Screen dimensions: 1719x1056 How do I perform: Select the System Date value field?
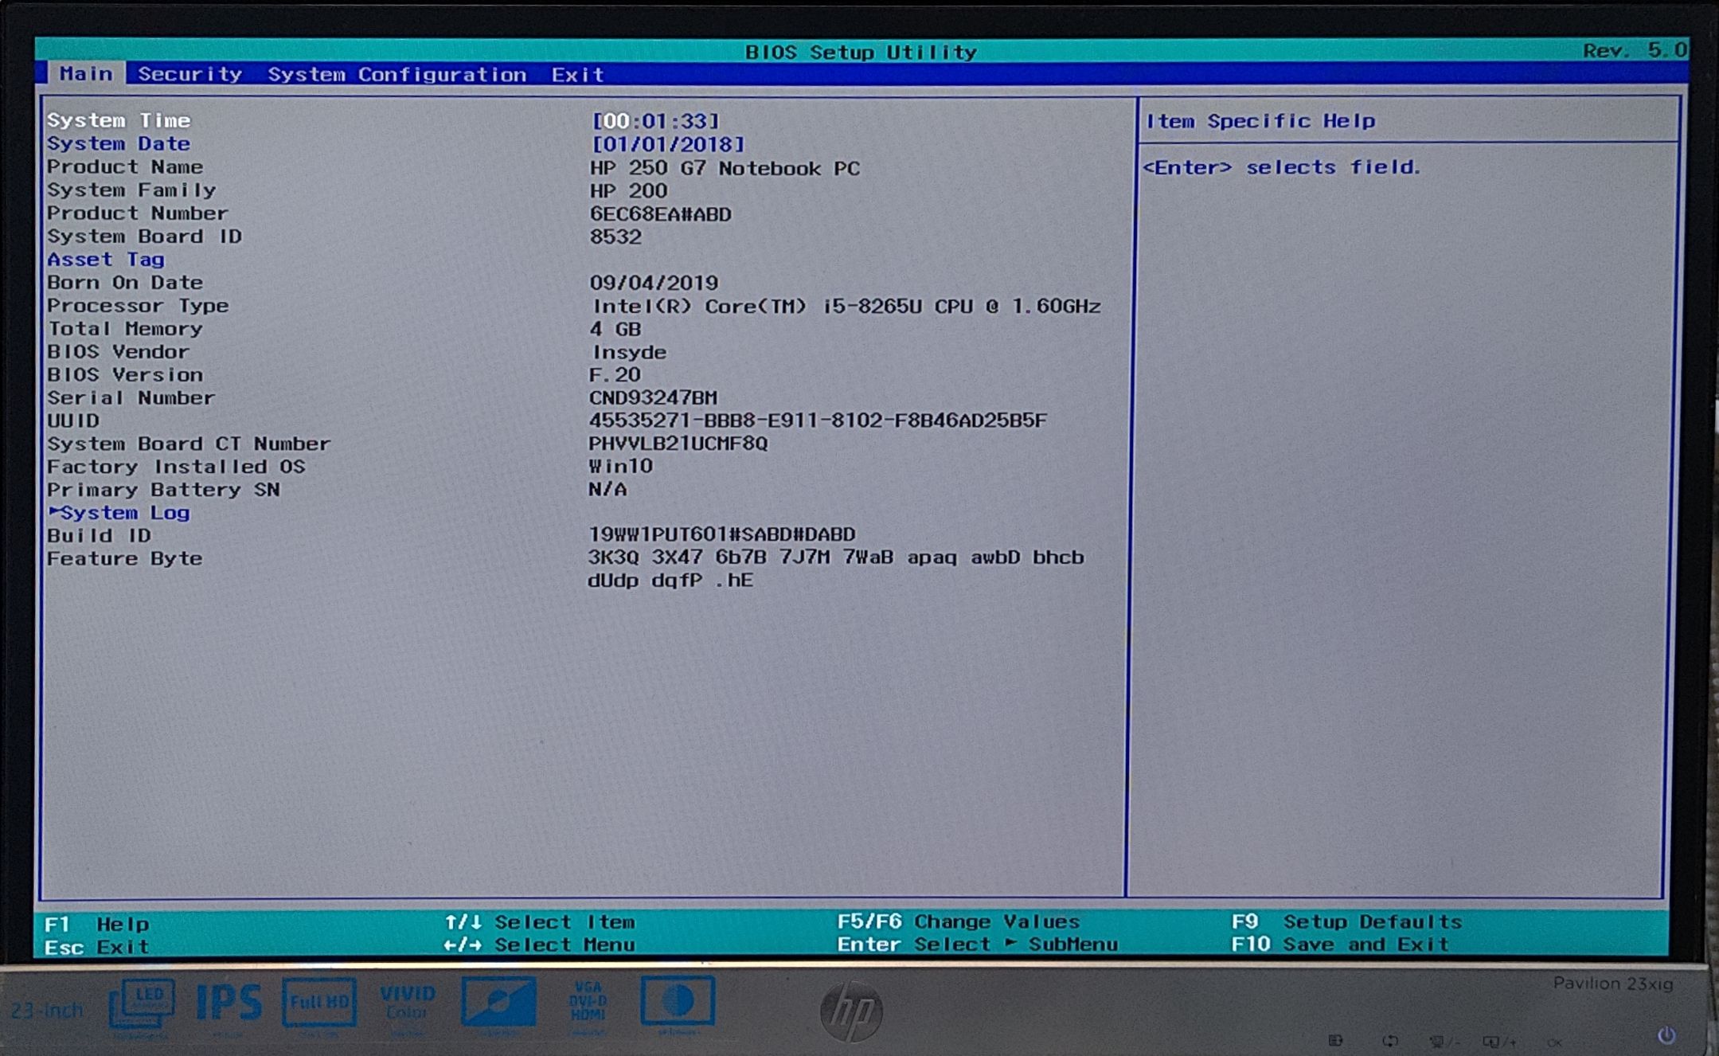point(668,144)
